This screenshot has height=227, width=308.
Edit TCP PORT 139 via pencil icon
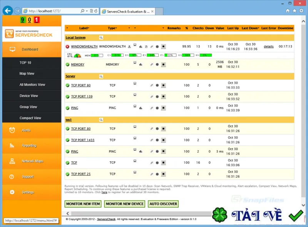[x=152, y=97]
